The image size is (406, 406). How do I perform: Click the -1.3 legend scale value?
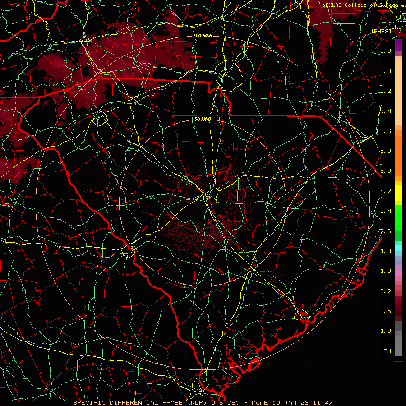pos(384,331)
